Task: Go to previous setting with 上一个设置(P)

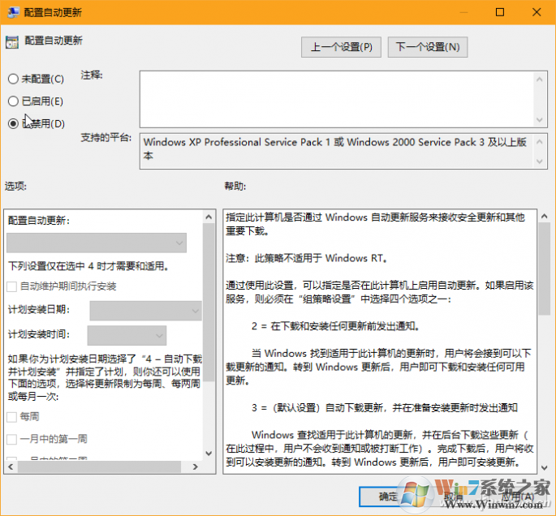Action: click(x=341, y=47)
